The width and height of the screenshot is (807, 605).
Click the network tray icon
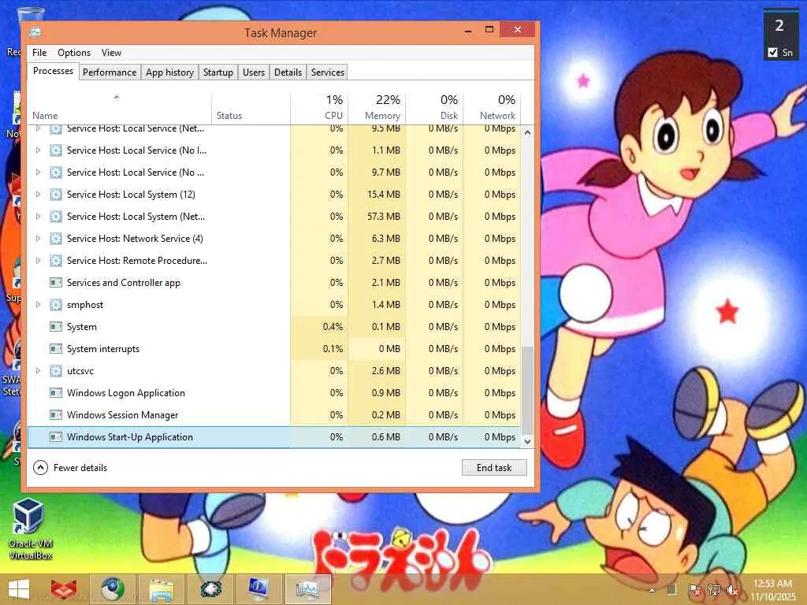click(x=714, y=590)
